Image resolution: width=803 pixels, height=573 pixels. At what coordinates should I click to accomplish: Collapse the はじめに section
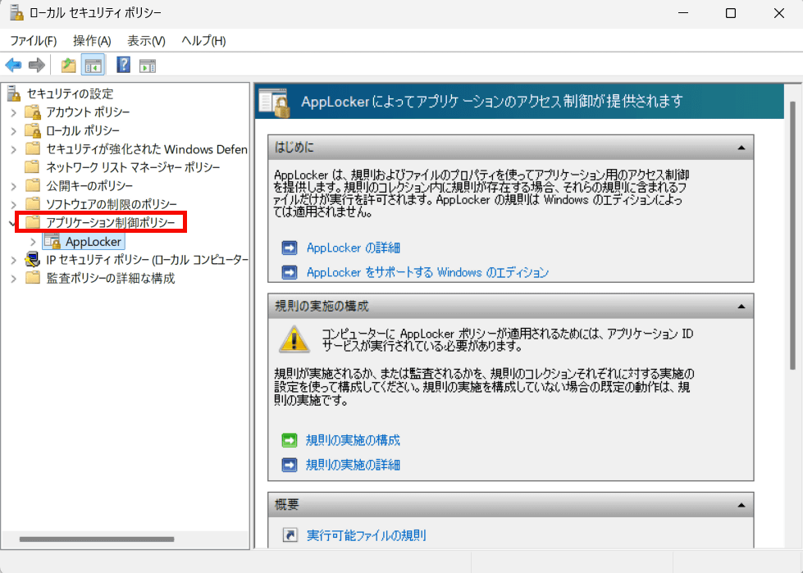pos(741,148)
